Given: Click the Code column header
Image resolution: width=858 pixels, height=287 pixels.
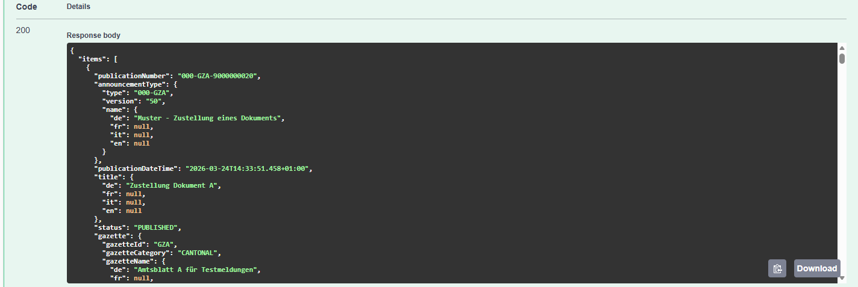Looking at the screenshot, I should [27, 7].
